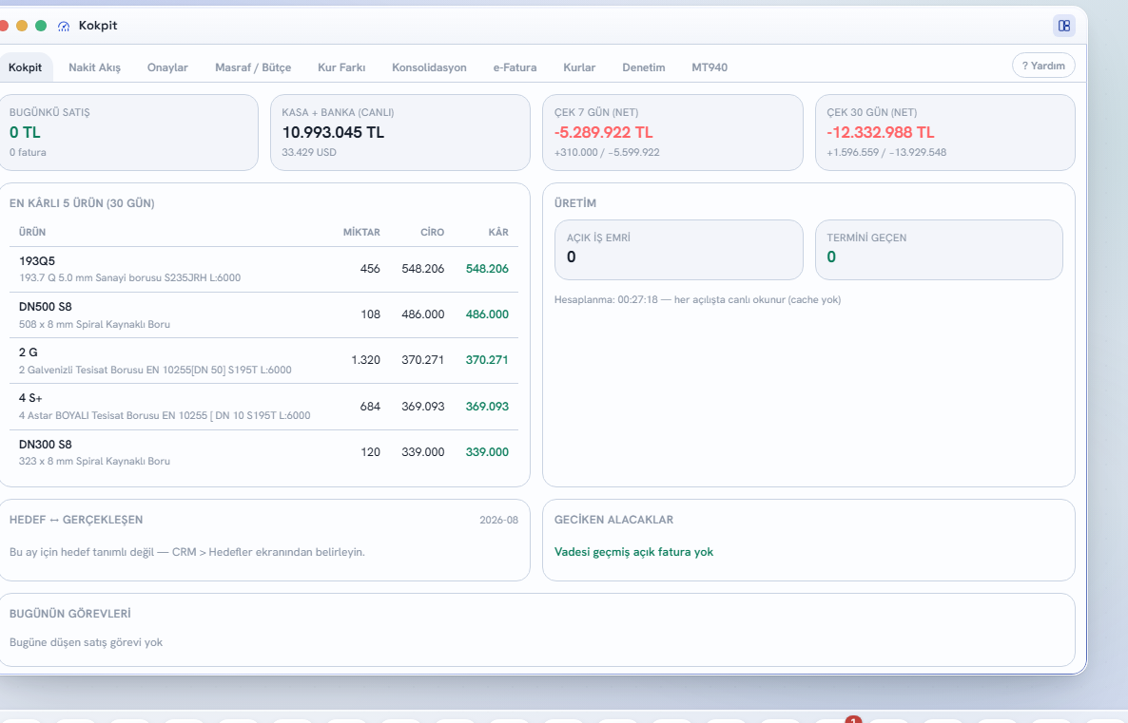Select the Denetim tab
This screenshot has height=723, width=1128.
tap(644, 67)
